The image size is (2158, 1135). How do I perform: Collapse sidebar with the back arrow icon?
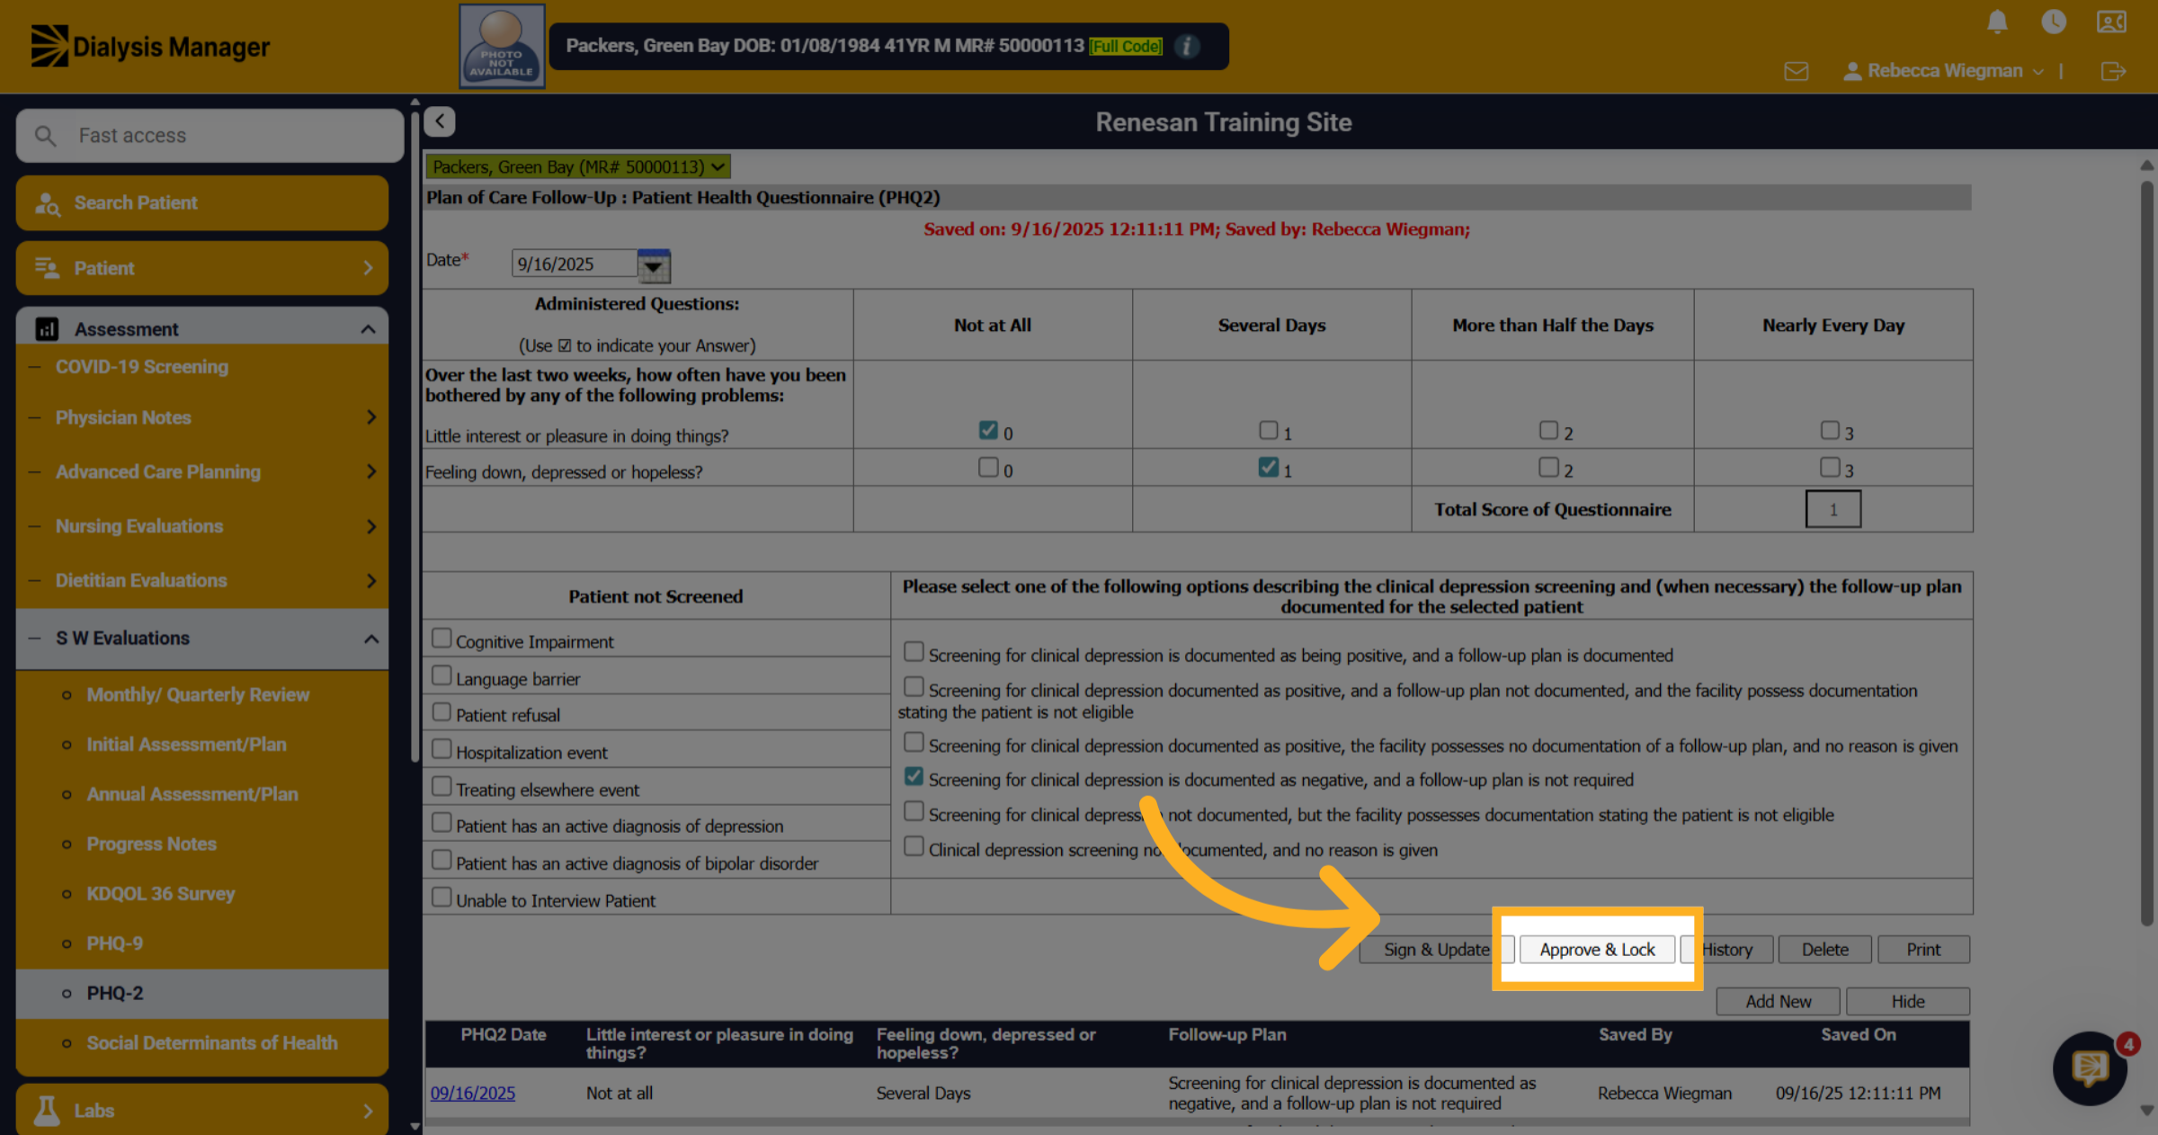(440, 121)
